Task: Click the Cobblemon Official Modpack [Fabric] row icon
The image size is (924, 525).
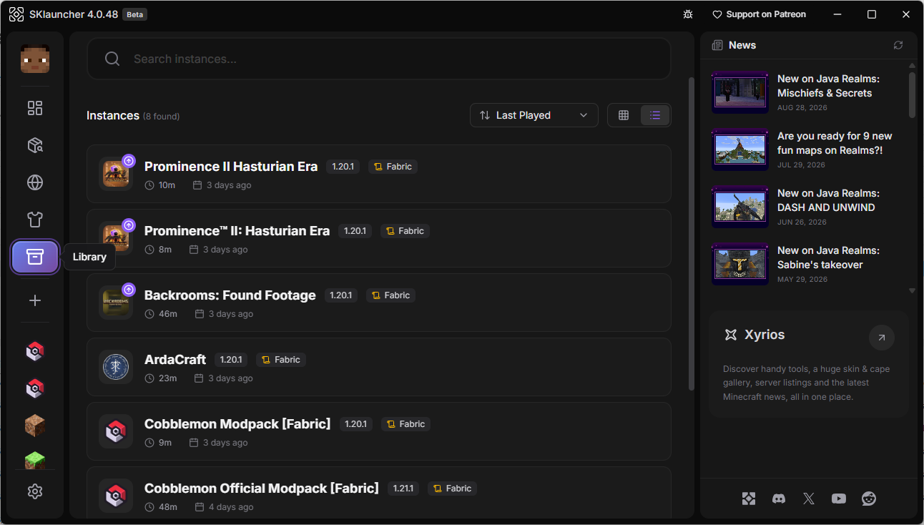Action: (116, 496)
